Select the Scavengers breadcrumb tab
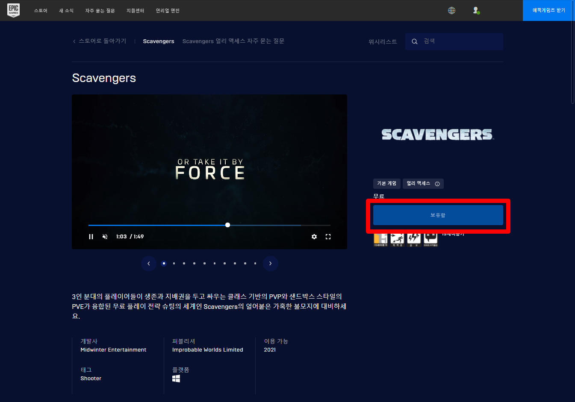 pyautogui.click(x=159, y=41)
